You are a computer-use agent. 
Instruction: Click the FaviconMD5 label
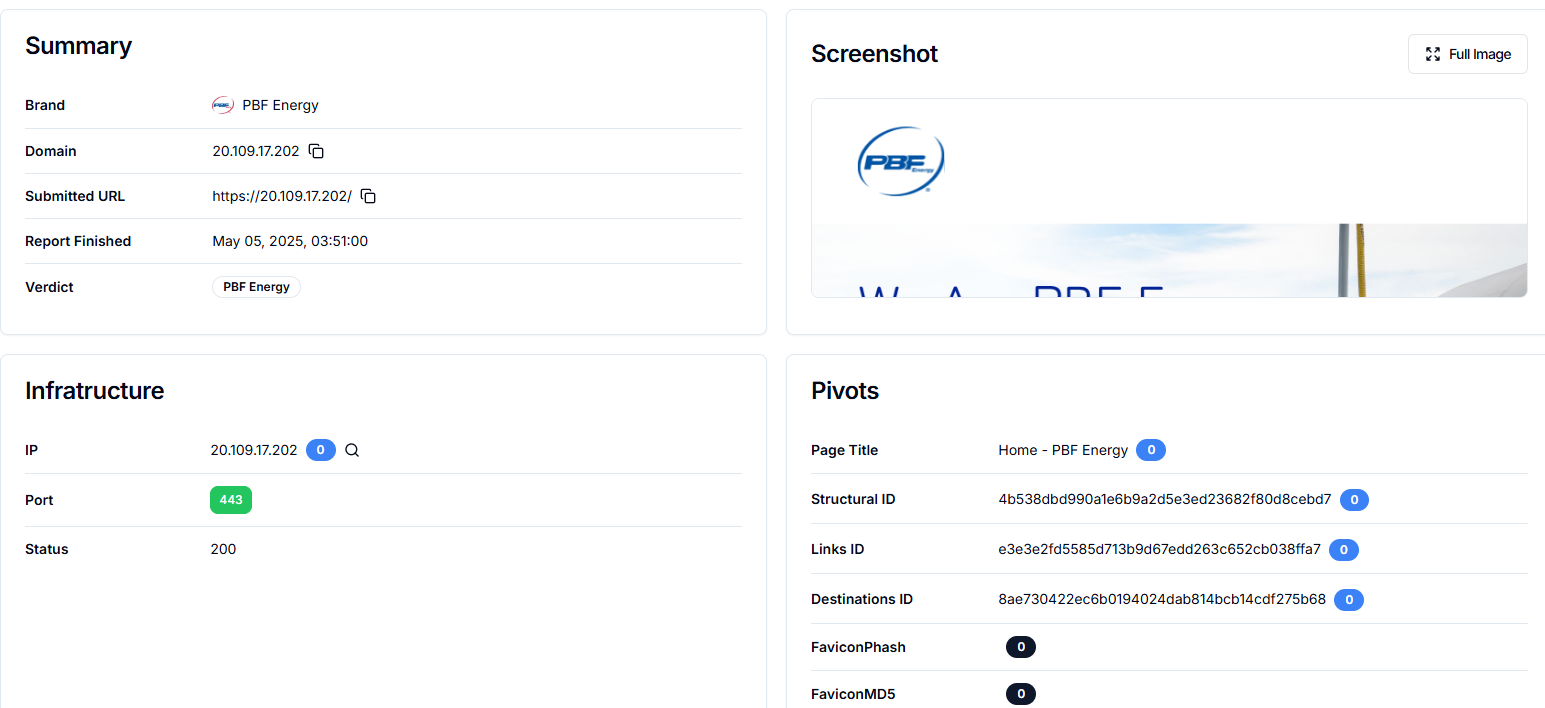(x=853, y=693)
